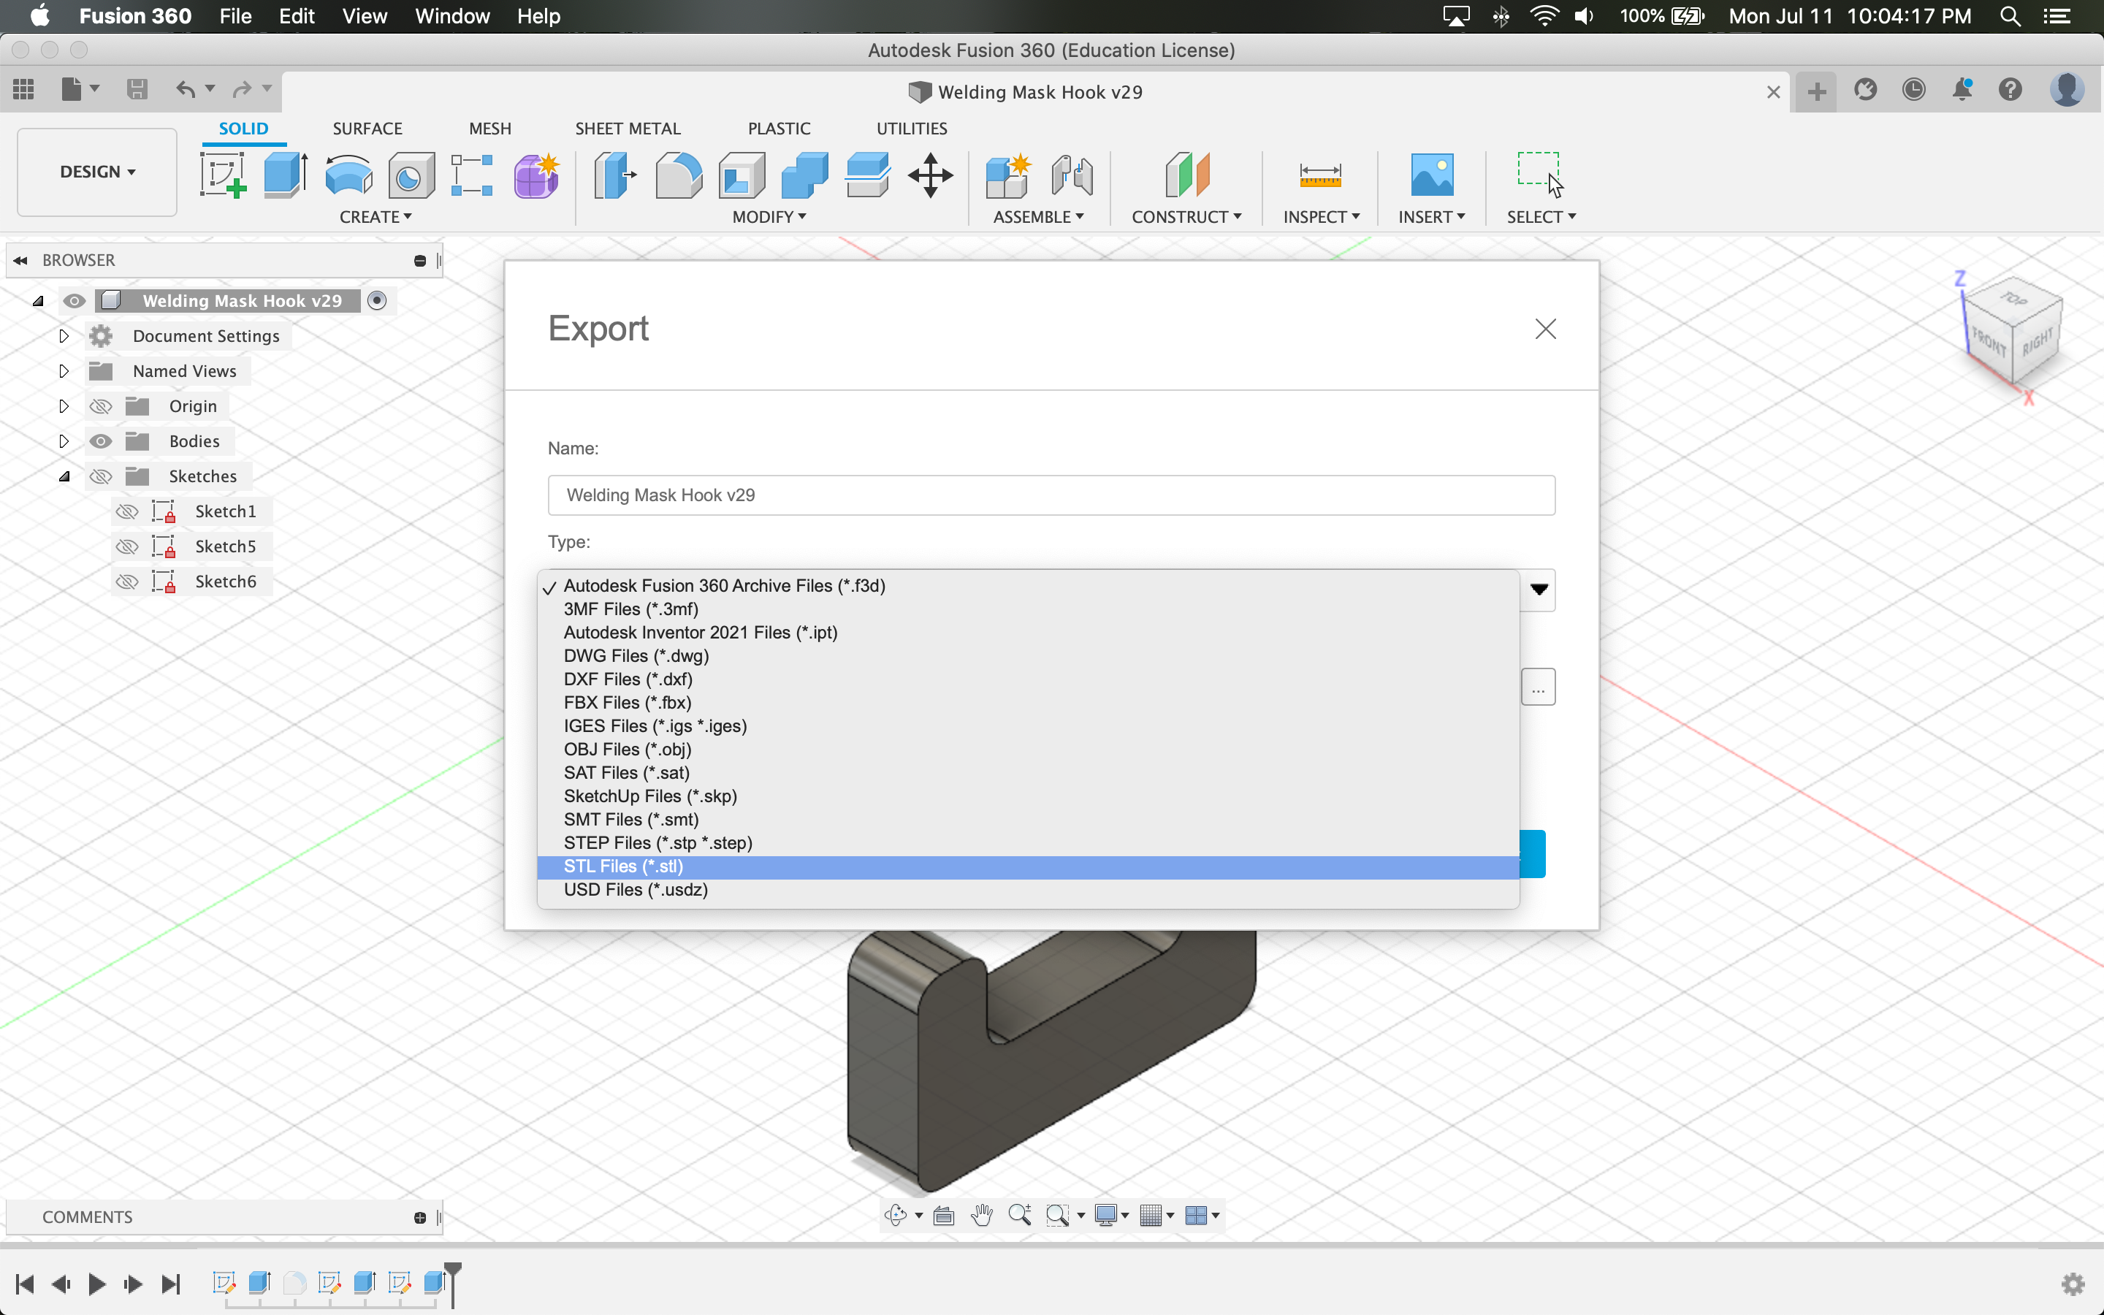Image resolution: width=2104 pixels, height=1315 pixels.
Task: Show Sketch1 visibility
Action: coord(127,511)
